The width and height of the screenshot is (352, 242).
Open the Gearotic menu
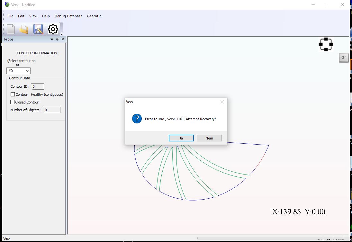pos(94,16)
